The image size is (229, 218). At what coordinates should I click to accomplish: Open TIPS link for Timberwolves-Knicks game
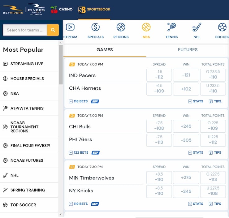(215, 204)
